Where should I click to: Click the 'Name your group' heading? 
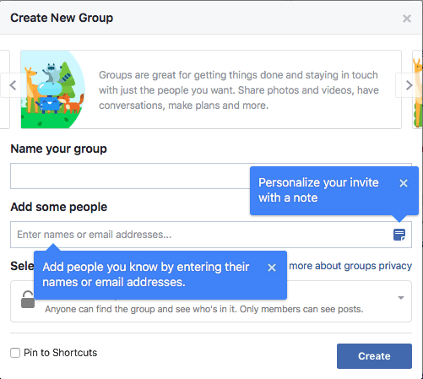tap(58, 149)
